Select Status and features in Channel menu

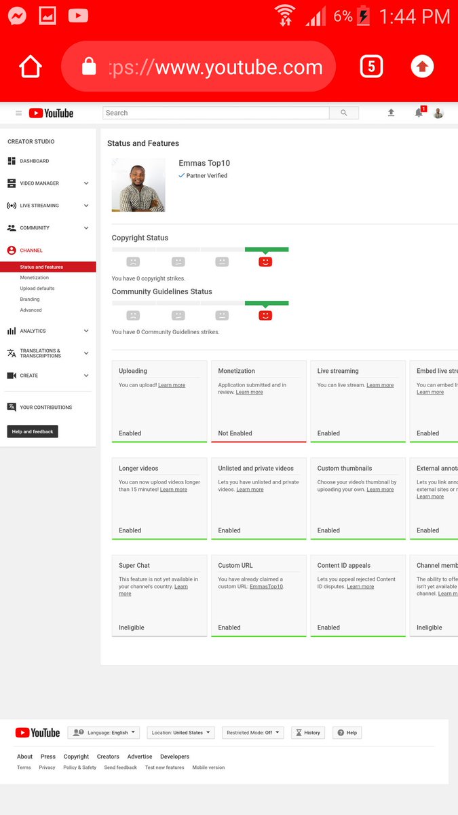[x=48, y=267]
